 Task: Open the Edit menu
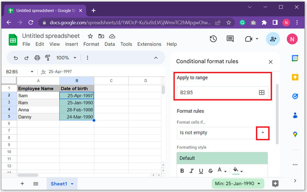[x=40, y=44]
